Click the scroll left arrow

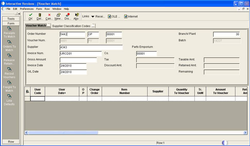[x=27, y=133]
